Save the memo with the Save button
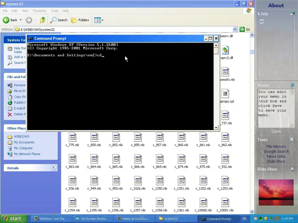Screen dimensions: 298x223 [276, 131]
